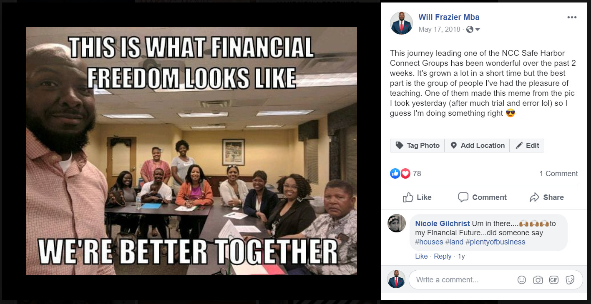
Task: Reply to Nicole Gilchrist's comment
Action: (443, 256)
